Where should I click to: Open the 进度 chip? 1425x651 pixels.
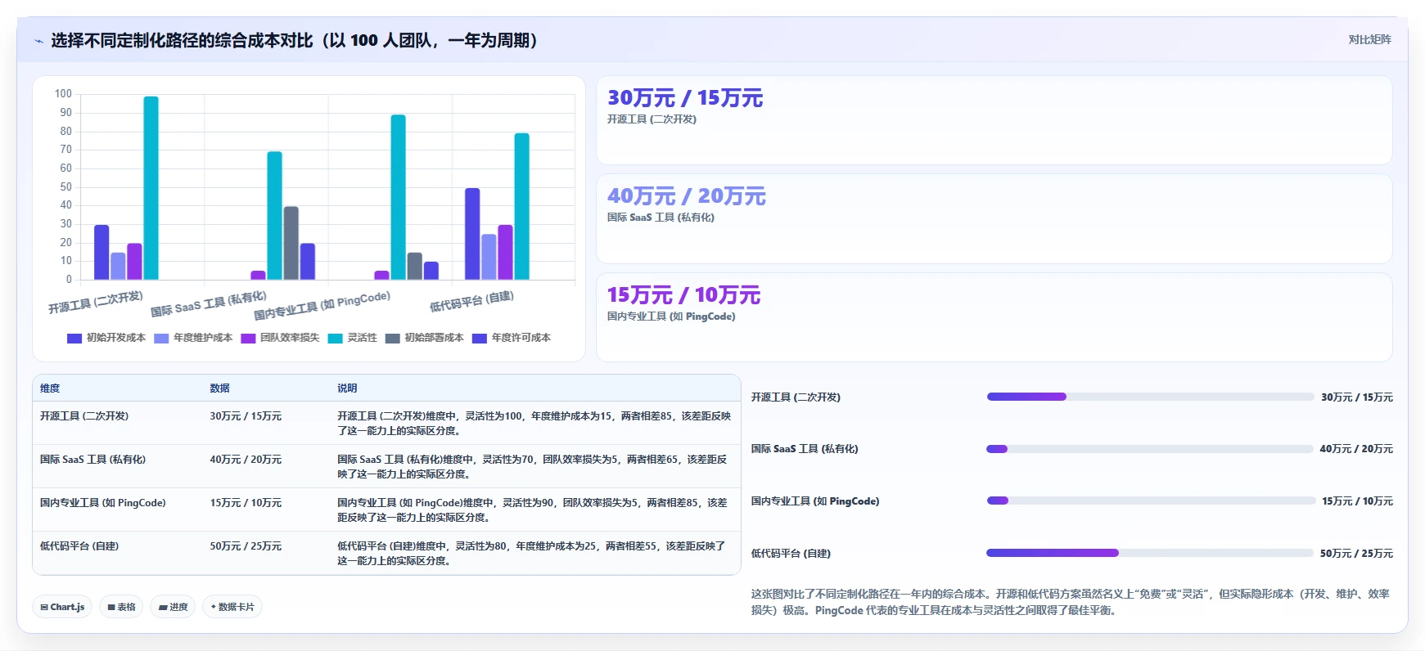pyautogui.click(x=173, y=607)
